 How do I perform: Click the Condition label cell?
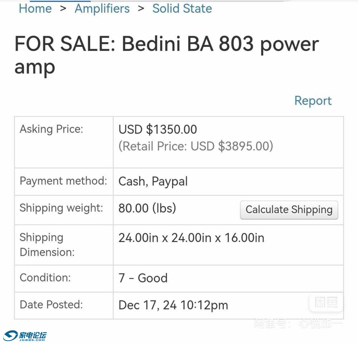point(64,279)
